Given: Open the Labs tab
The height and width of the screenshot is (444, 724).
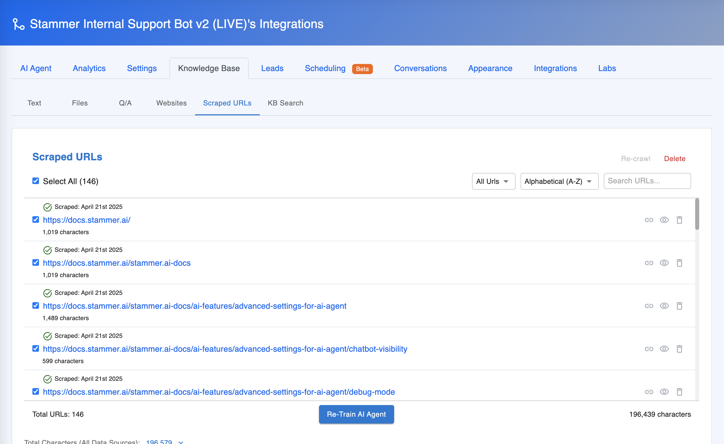Looking at the screenshot, I should pyautogui.click(x=607, y=68).
